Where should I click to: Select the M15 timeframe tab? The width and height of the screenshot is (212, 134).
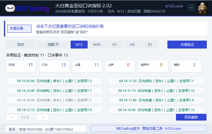tap(79, 45)
